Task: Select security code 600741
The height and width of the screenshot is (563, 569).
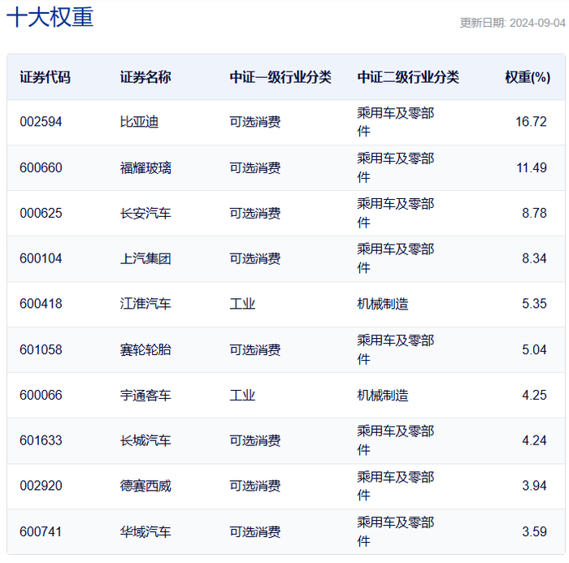Action: click(x=41, y=532)
